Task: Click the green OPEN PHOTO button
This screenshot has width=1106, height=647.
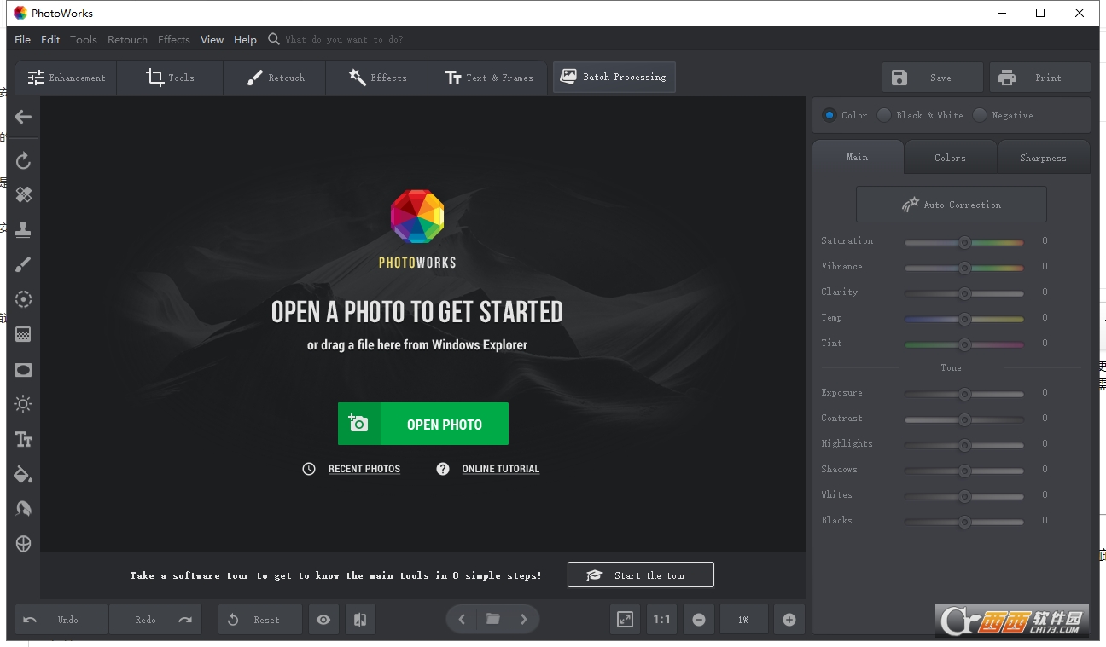Action: [423, 424]
